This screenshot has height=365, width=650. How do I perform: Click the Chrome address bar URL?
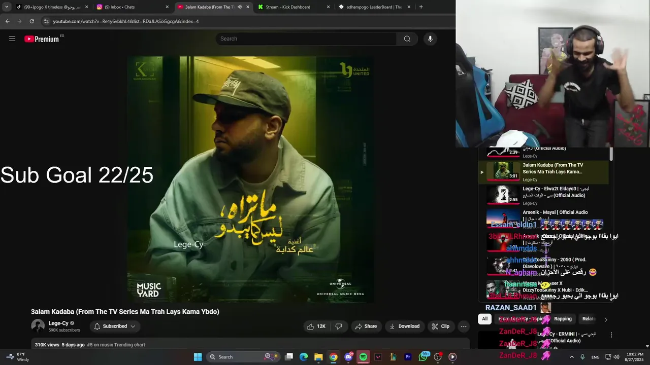point(126,21)
